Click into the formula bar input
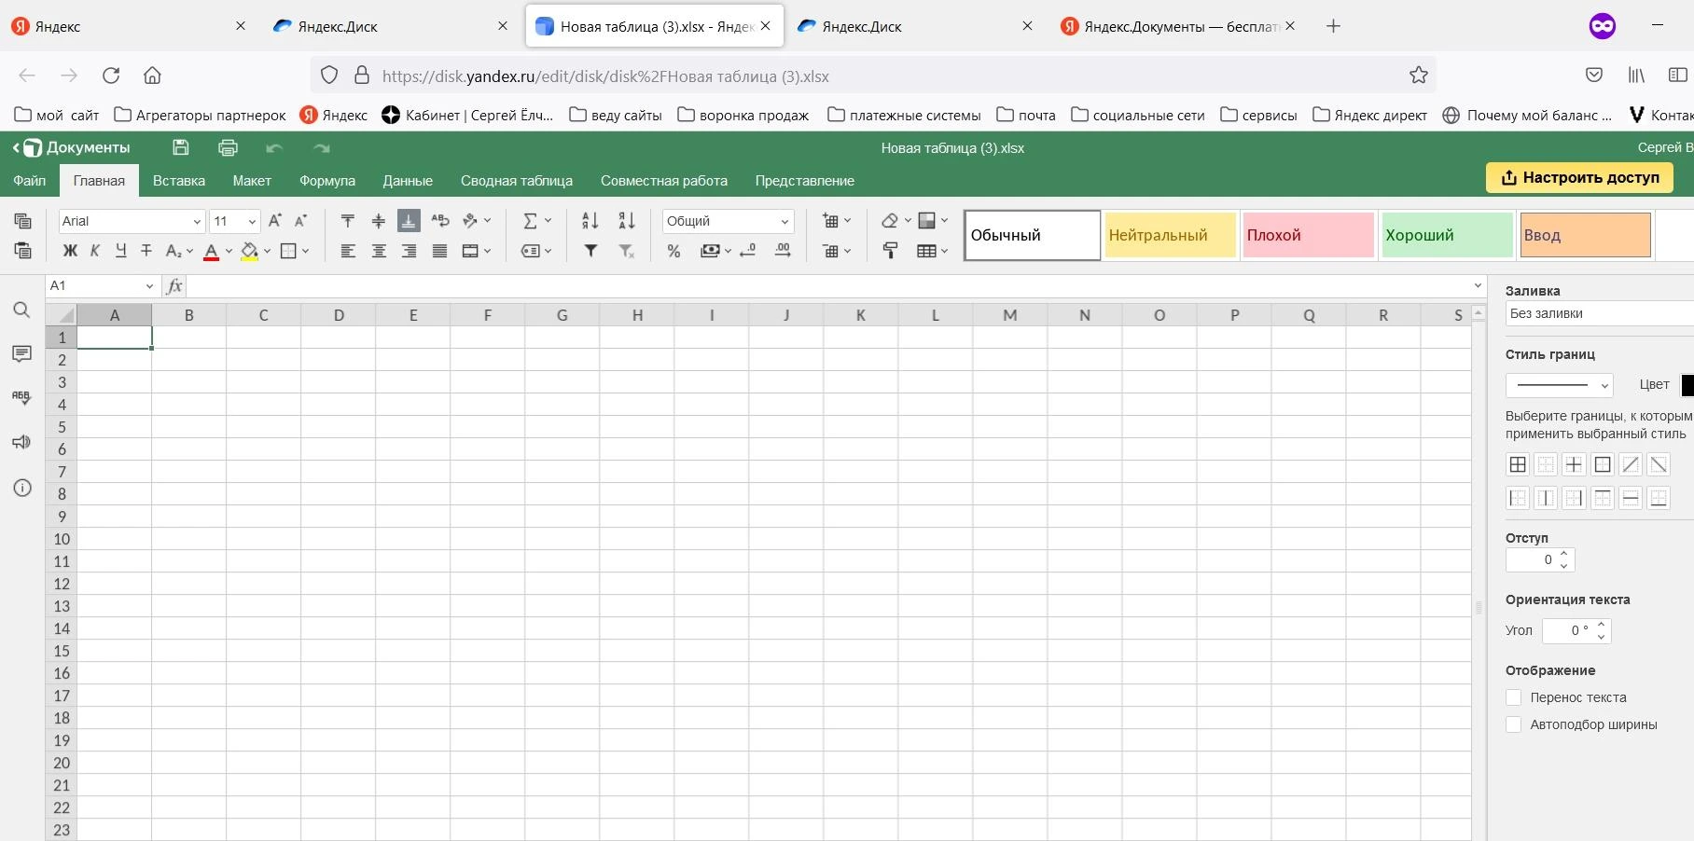 point(821,286)
